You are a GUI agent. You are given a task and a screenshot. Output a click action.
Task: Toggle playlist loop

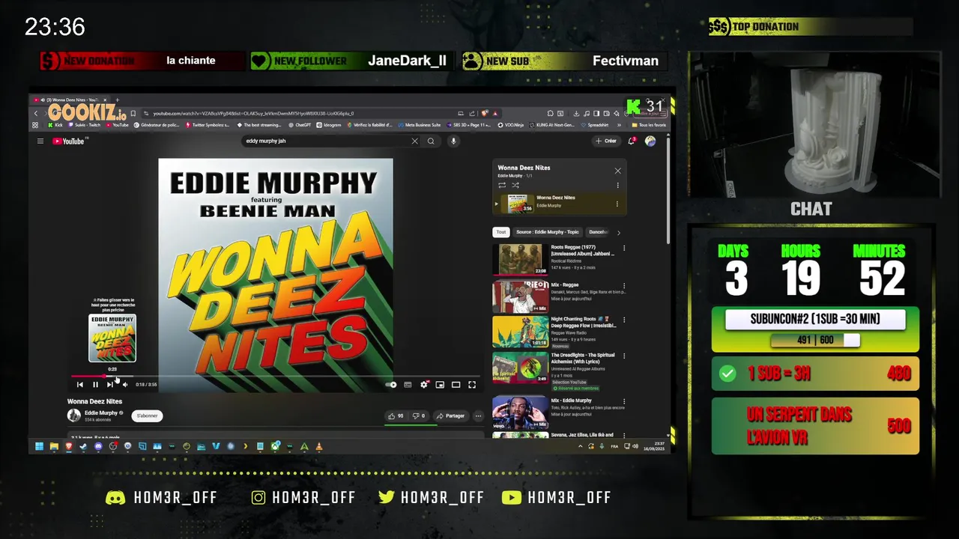coord(502,185)
